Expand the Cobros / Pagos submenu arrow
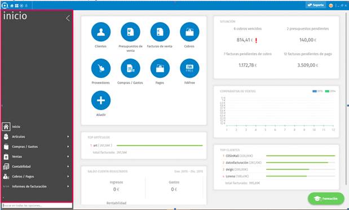The width and height of the screenshot is (349, 210). click(68, 177)
